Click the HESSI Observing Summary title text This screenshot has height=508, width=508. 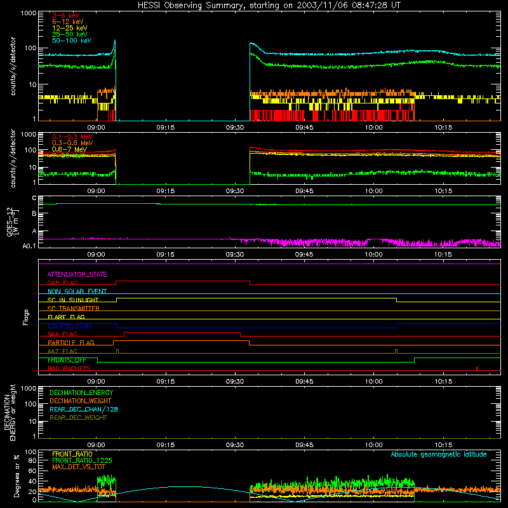point(269,6)
